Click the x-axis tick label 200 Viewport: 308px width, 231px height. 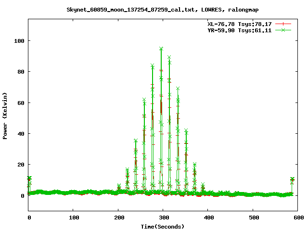[x=119, y=218]
